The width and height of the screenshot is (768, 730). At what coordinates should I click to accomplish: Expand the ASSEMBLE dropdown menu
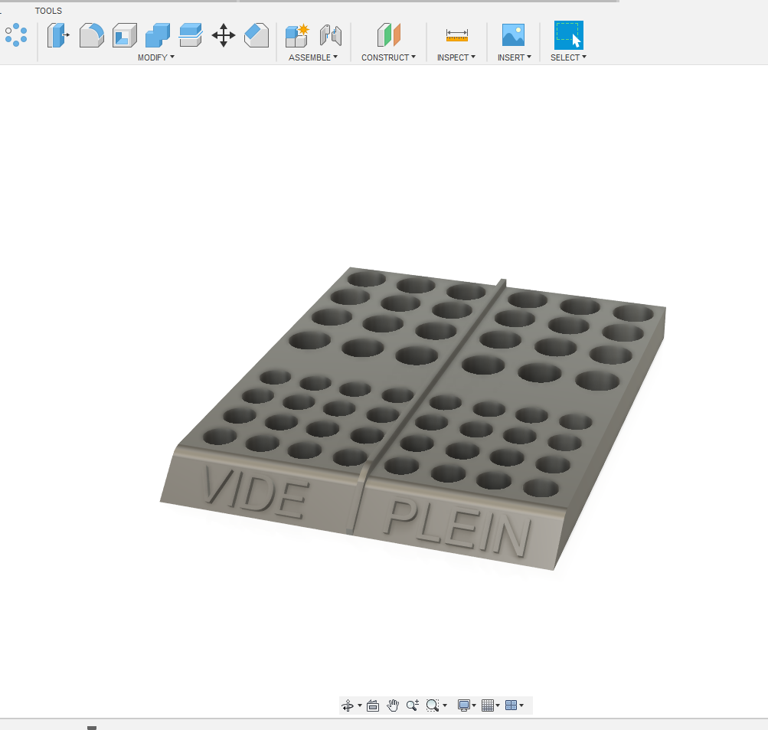[313, 57]
